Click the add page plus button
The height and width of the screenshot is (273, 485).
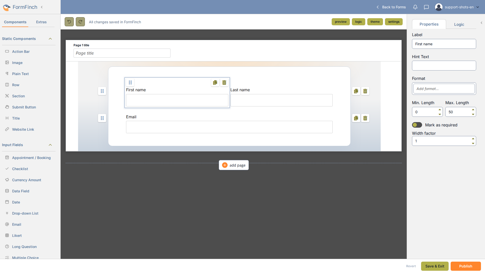(234, 165)
